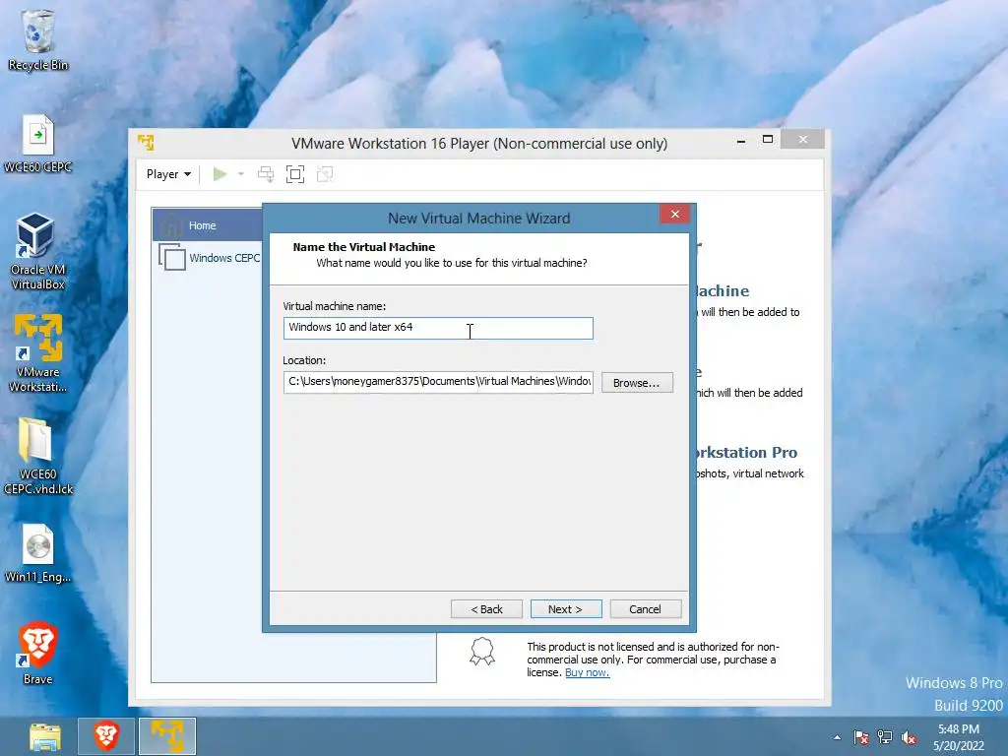The height and width of the screenshot is (756, 1008).
Task: Click the Location path field
Action: coord(438,382)
